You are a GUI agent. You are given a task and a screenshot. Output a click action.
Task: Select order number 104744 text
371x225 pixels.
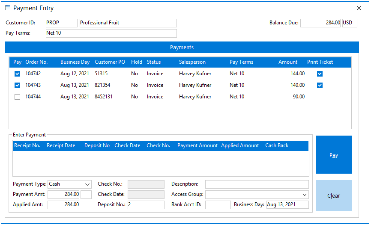point(33,97)
